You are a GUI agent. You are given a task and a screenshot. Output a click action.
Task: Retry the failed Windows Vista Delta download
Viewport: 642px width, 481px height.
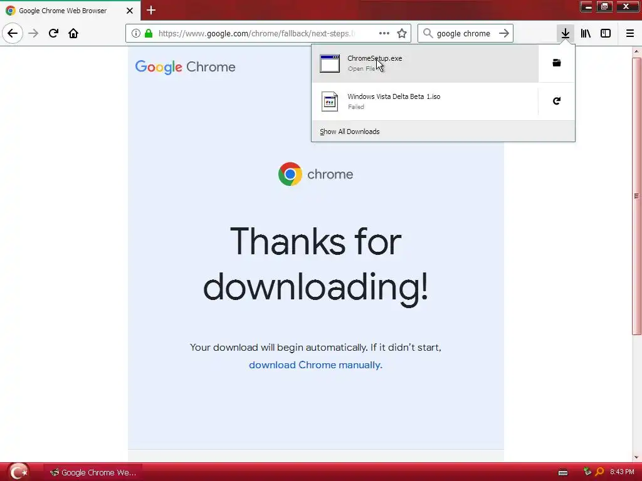click(557, 101)
